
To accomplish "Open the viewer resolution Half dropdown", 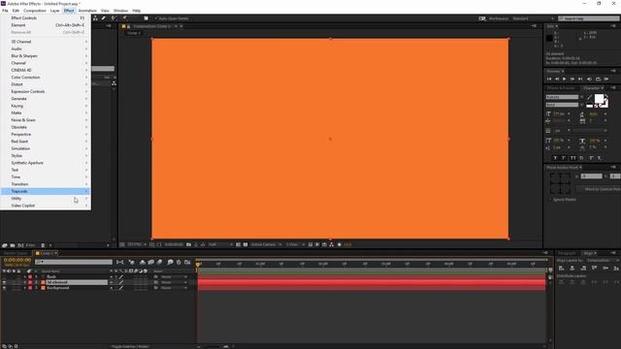I will 220,244.
